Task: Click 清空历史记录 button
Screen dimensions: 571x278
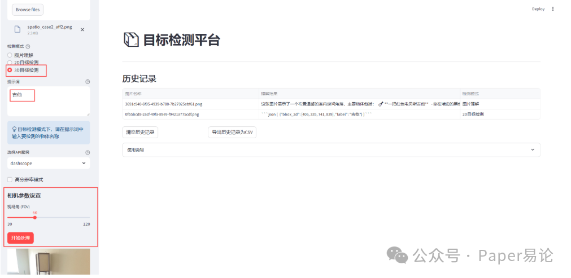Action: [x=140, y=133]
